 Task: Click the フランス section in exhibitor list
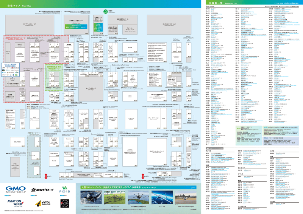(x=241, y=174)
